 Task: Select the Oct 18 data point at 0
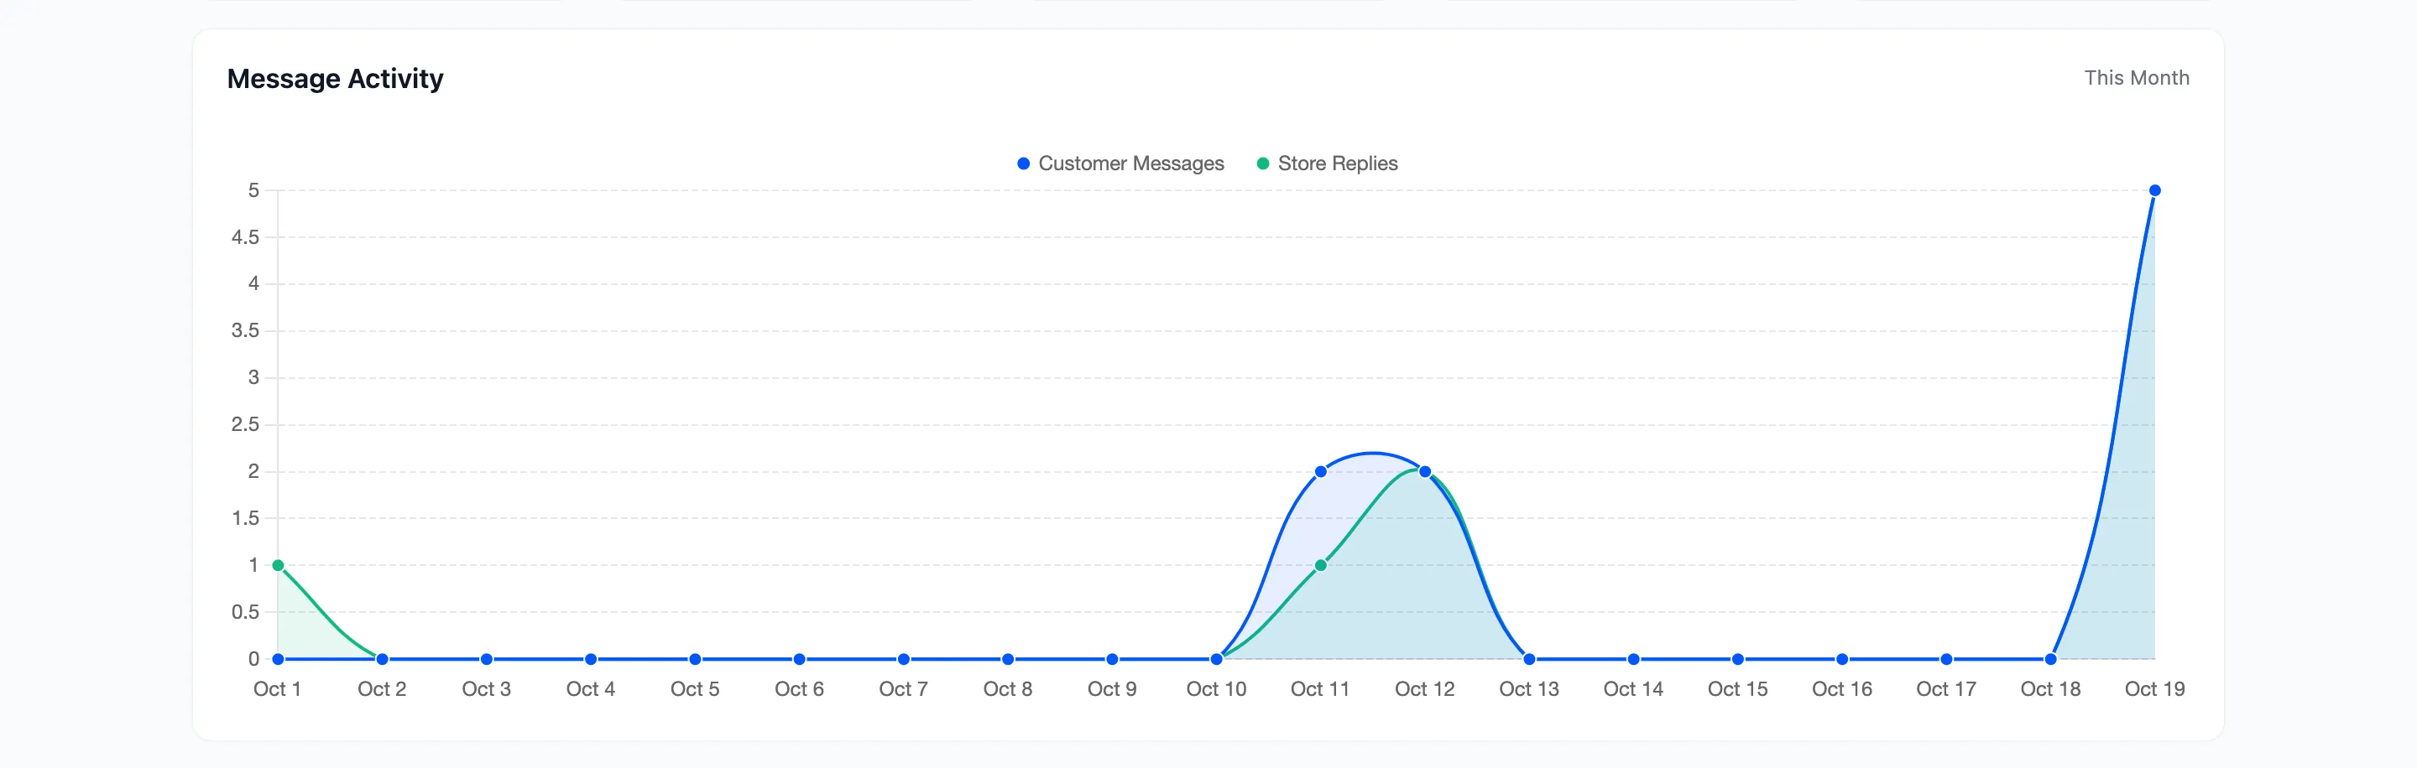[x=2050, y=659]
